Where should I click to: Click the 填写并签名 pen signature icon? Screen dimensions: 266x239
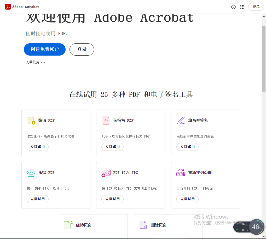(x=181, y=121)
